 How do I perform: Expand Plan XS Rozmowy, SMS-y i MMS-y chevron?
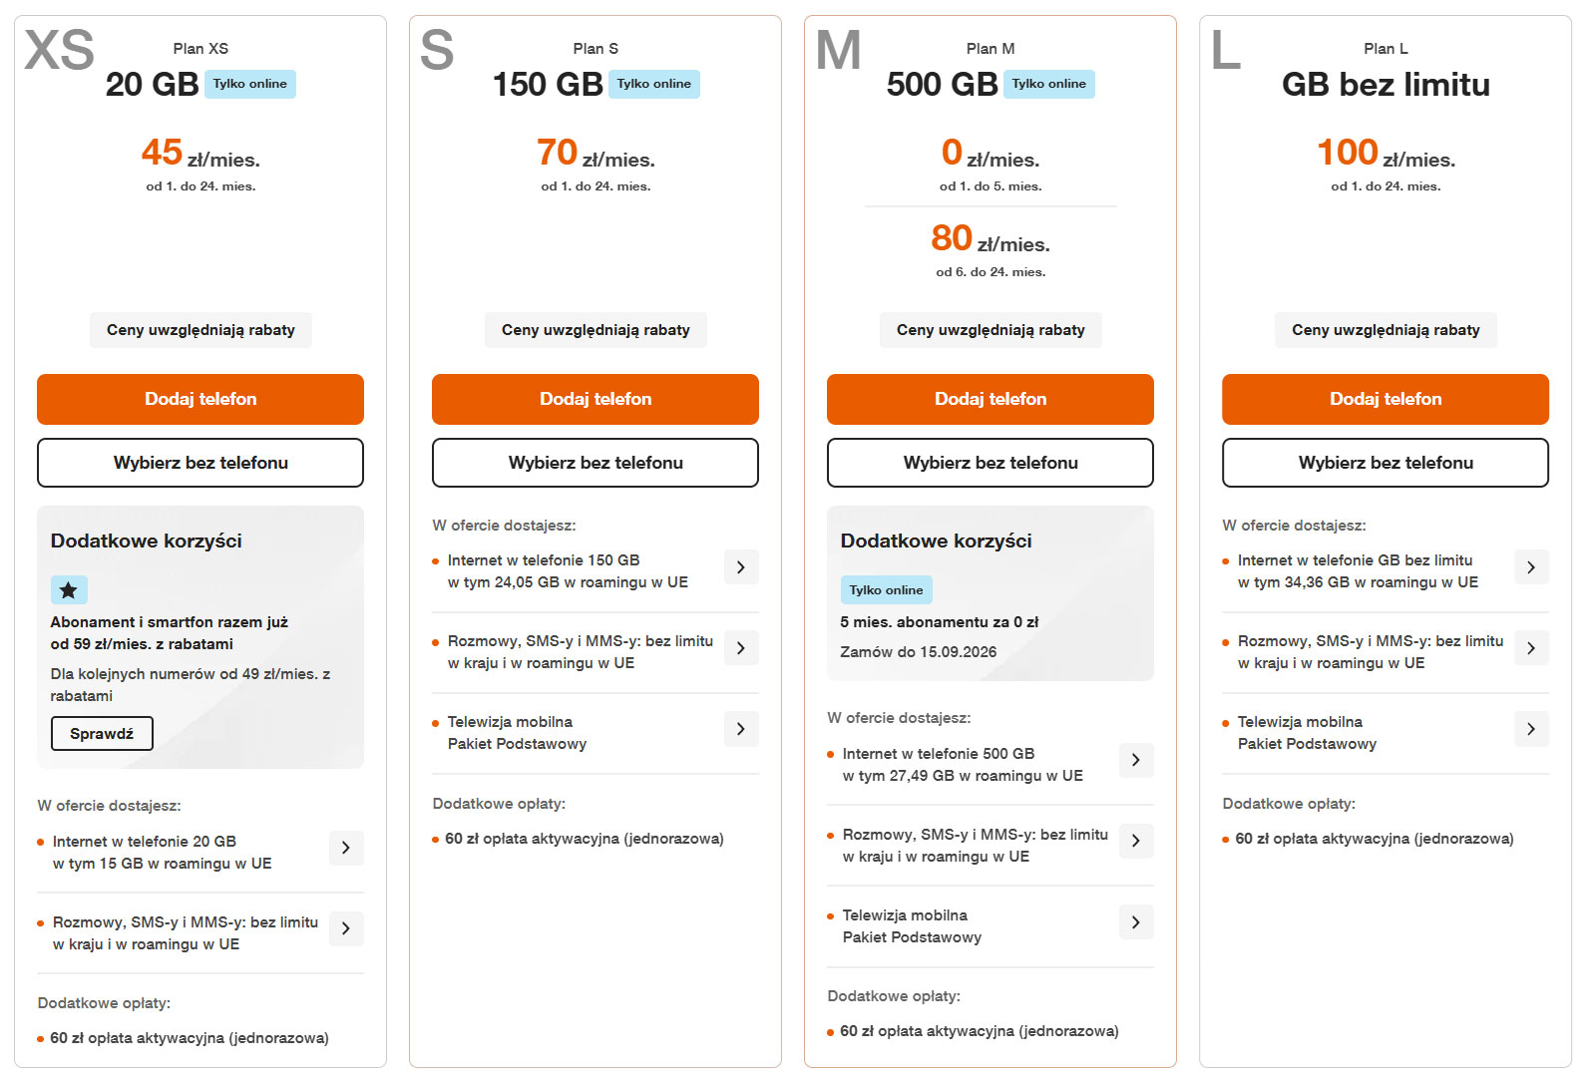coord(346,928)
